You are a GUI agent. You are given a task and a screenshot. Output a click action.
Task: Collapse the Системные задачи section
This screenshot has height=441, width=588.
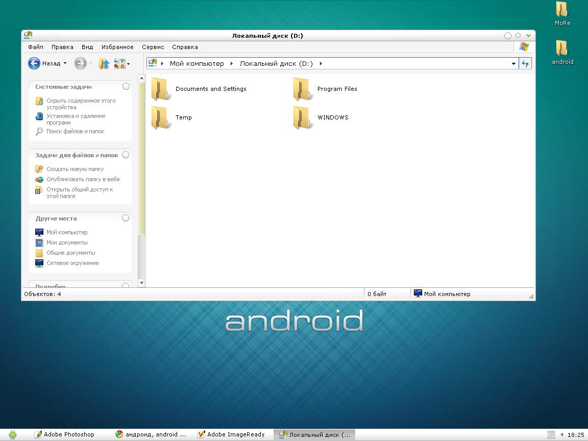(x=126, y=87)
